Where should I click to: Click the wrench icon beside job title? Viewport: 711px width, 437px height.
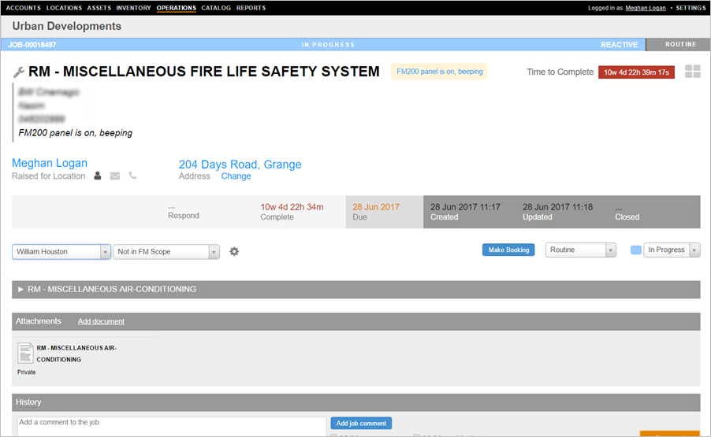(x=19, y=72)
